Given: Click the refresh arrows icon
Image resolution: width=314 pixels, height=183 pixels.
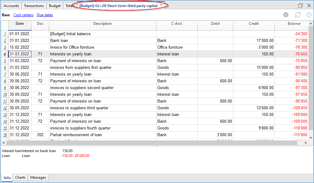Looking at the screenshot, I should 297,15.
